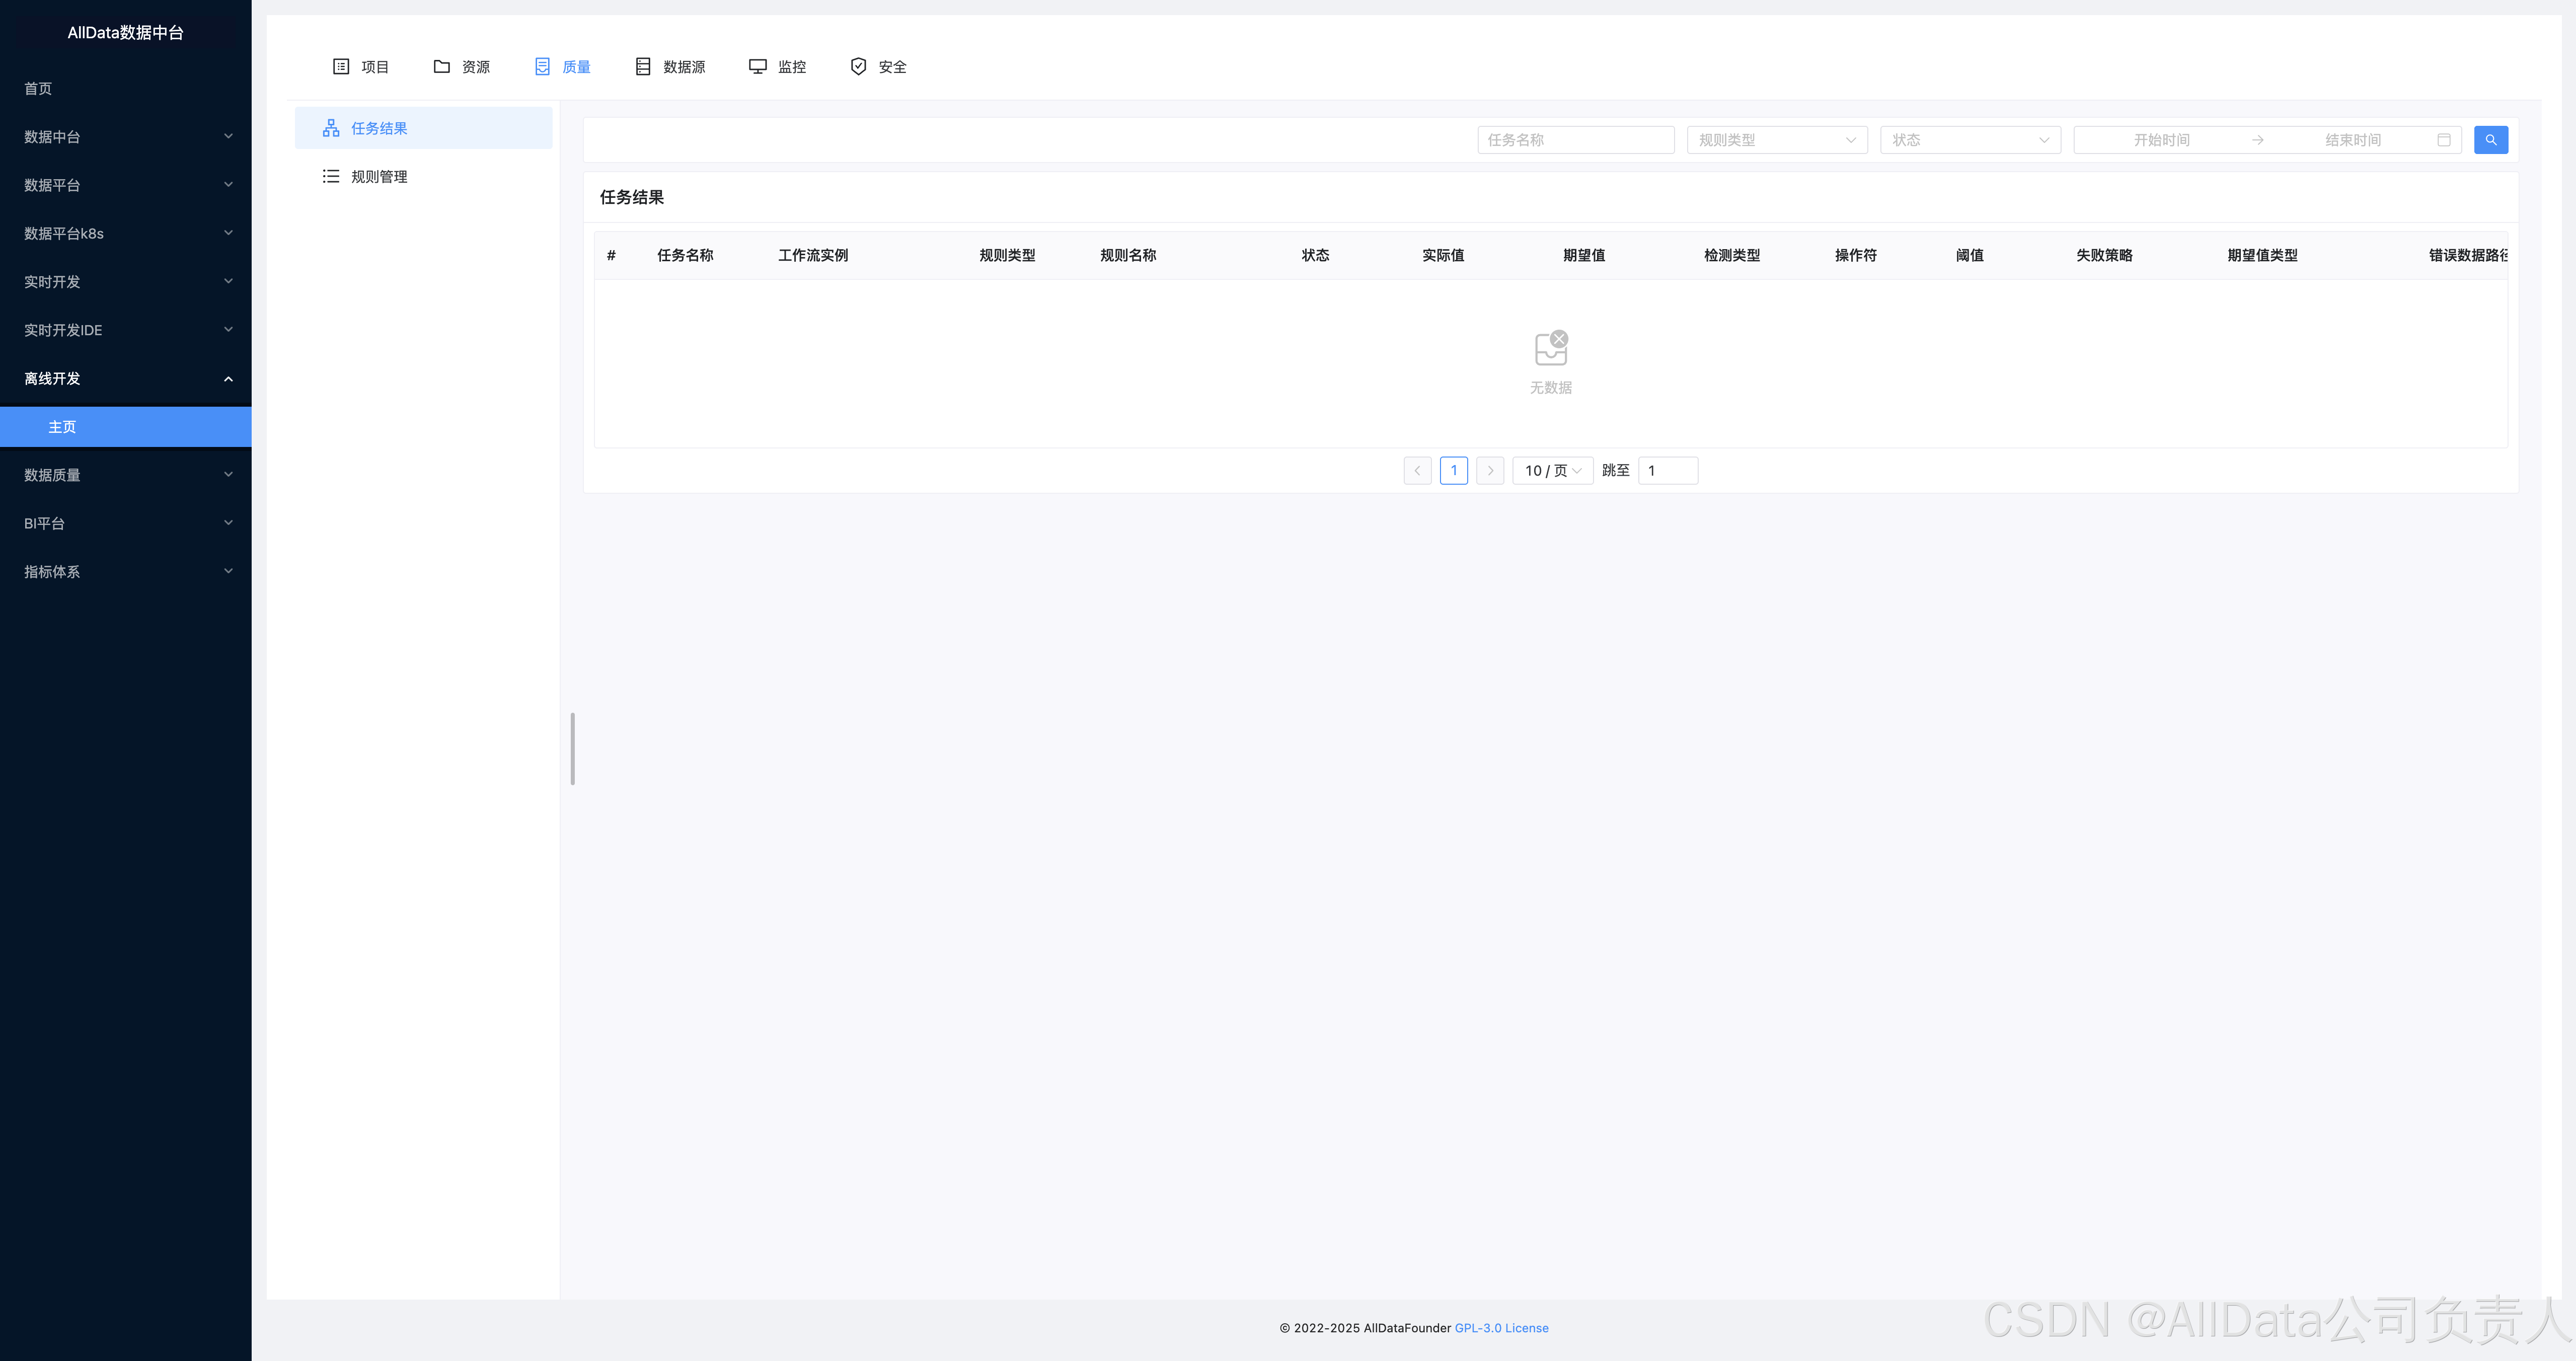
Task: Open the calendar icon in date range
Action: (2443, 140)
